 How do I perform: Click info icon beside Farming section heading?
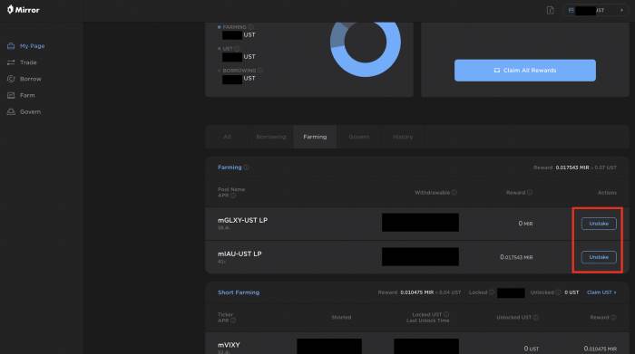pos(246,167)
